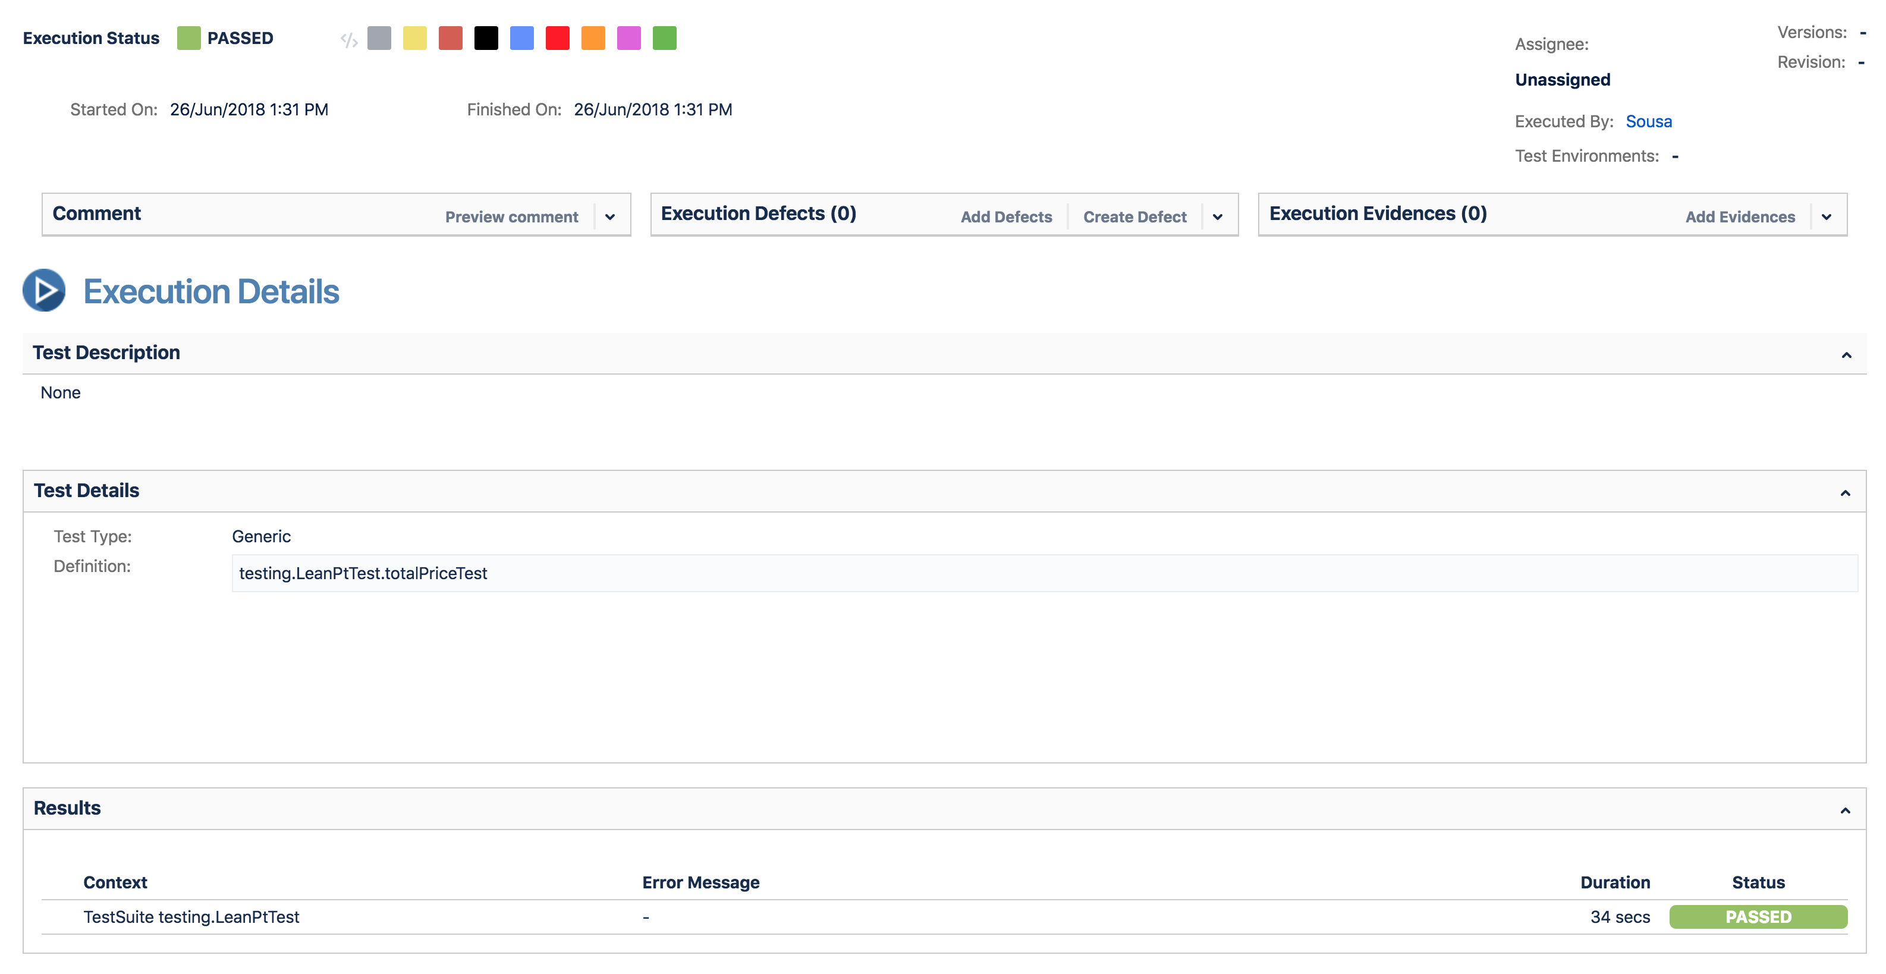Image resolution: width=1886 pixels, height=974 pixels.
Task: Click Add Defects
Action: 1006,217
